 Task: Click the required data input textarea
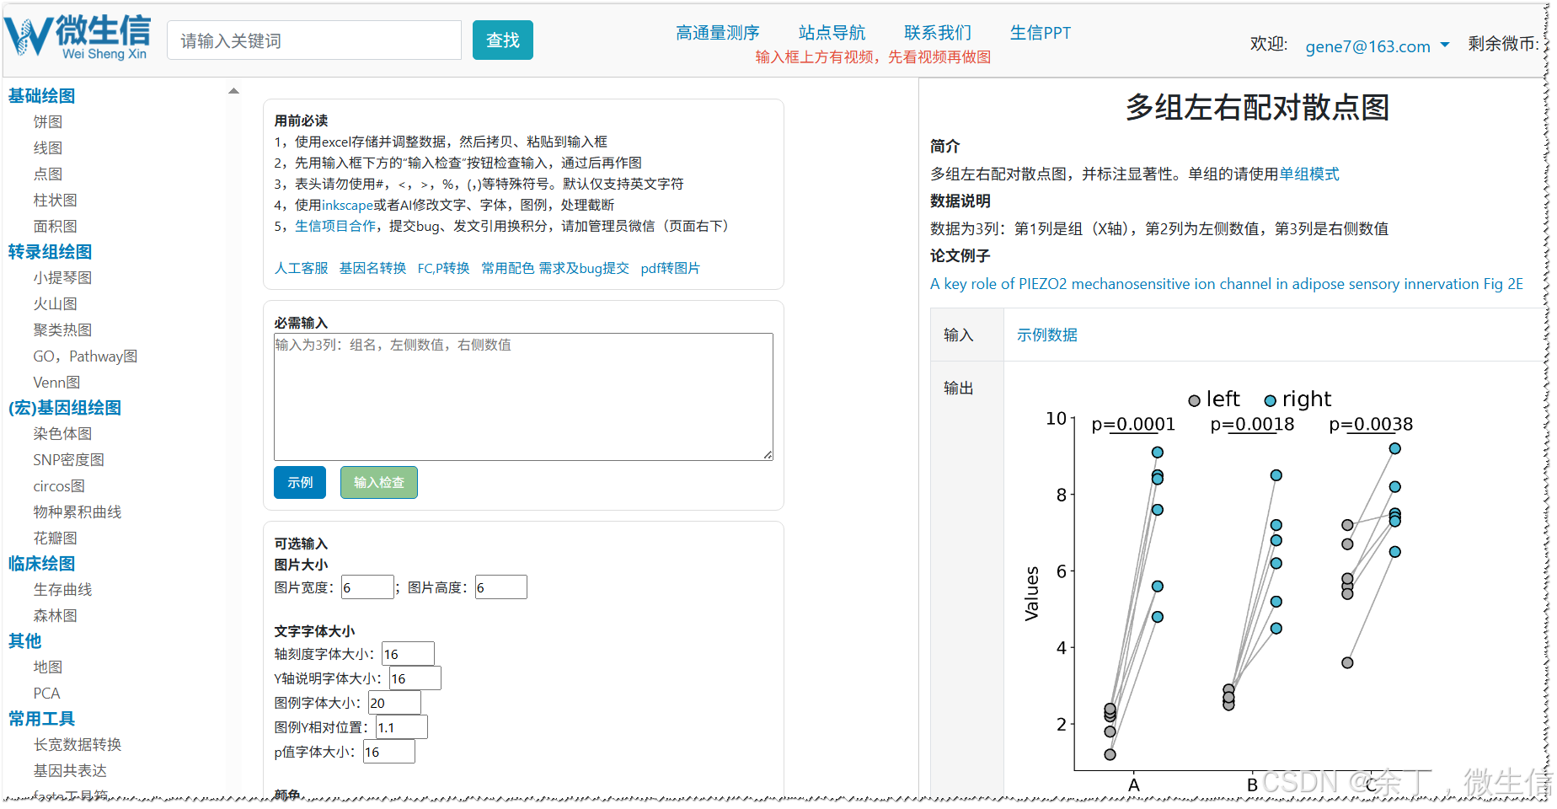[x=523, y=397]
